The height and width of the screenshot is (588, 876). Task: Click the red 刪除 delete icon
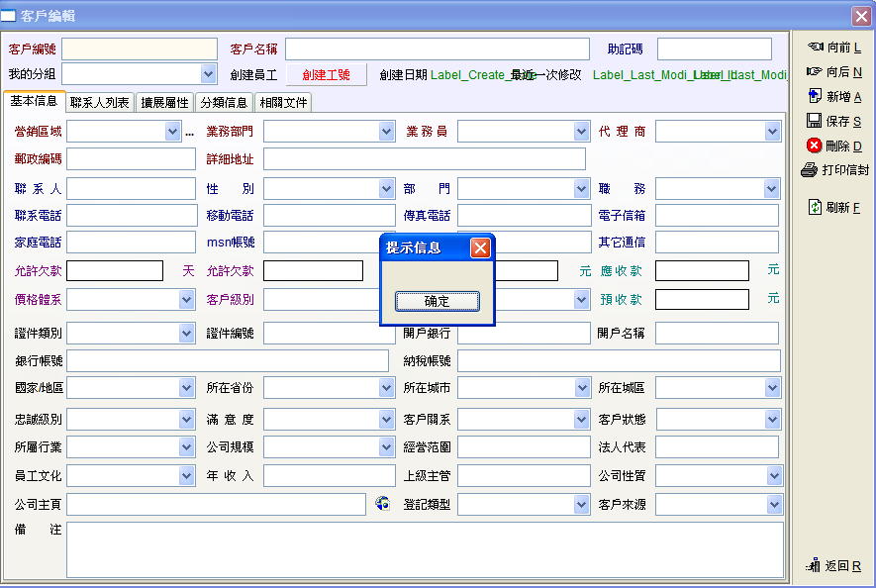point(815,146)
